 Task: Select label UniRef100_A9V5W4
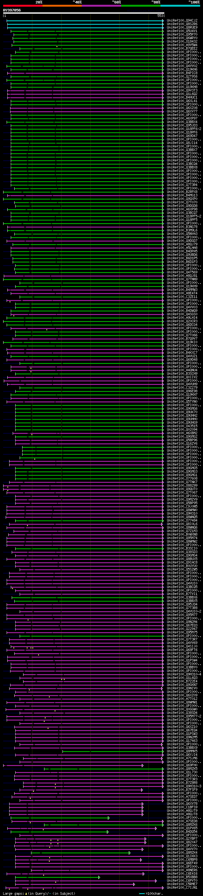click(182, 45)
